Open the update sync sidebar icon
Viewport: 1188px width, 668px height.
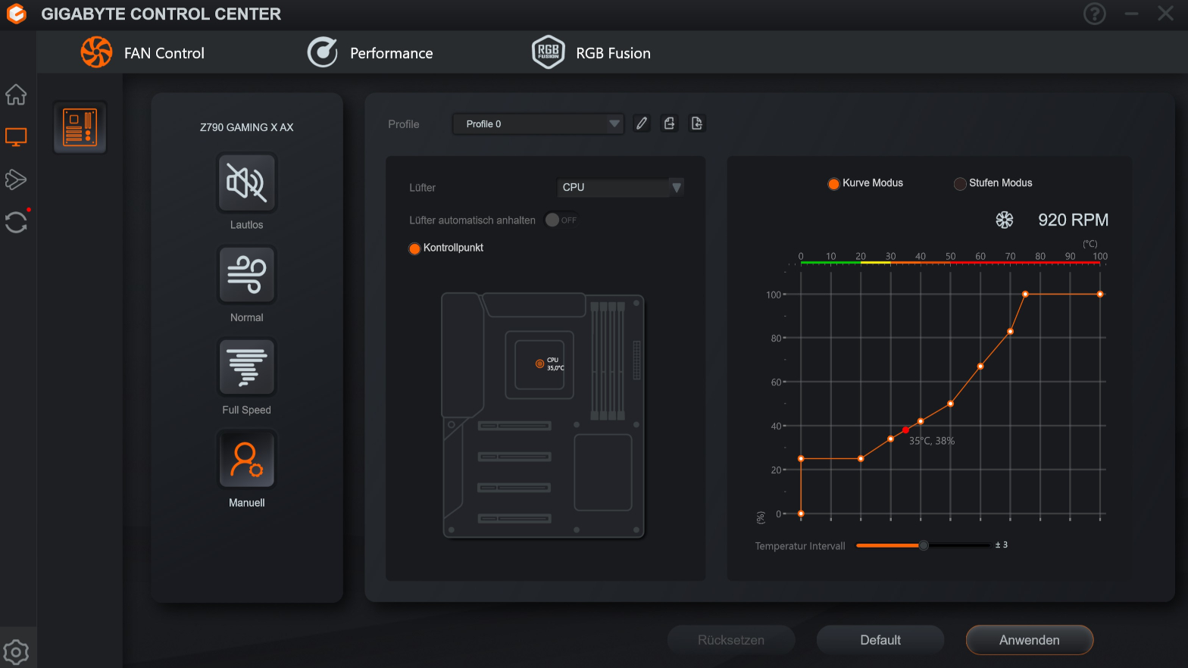16,222
